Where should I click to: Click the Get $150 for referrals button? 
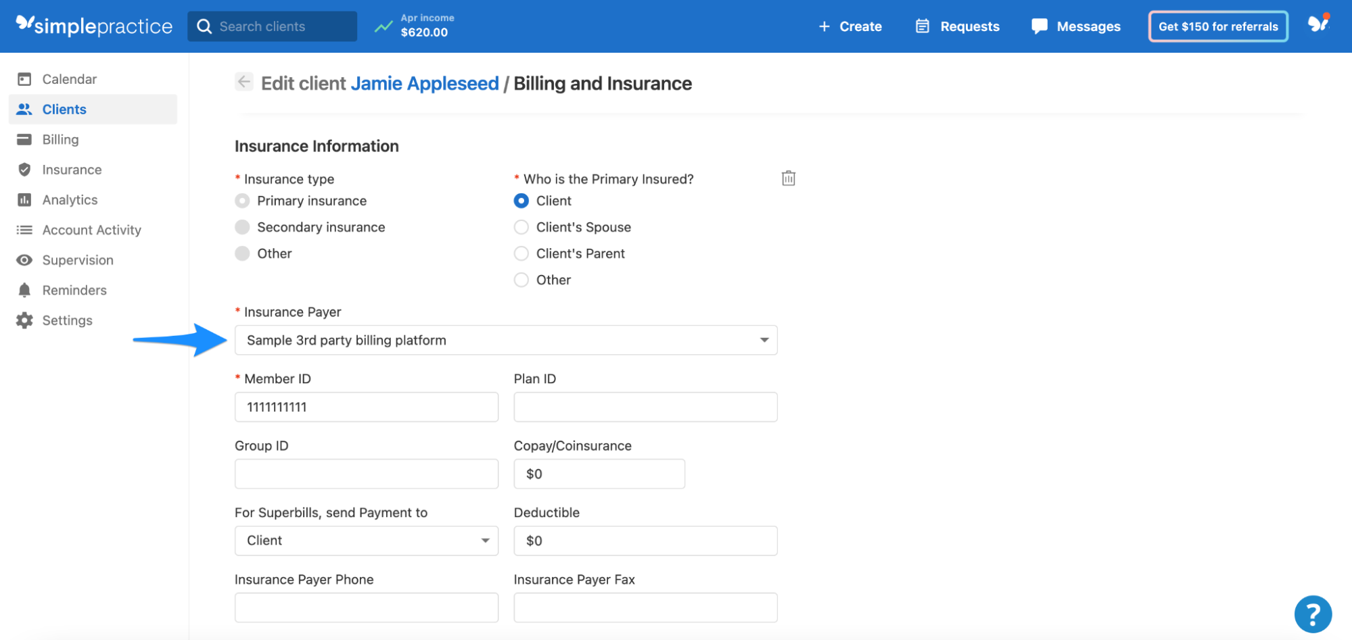tap(1217, 26)
